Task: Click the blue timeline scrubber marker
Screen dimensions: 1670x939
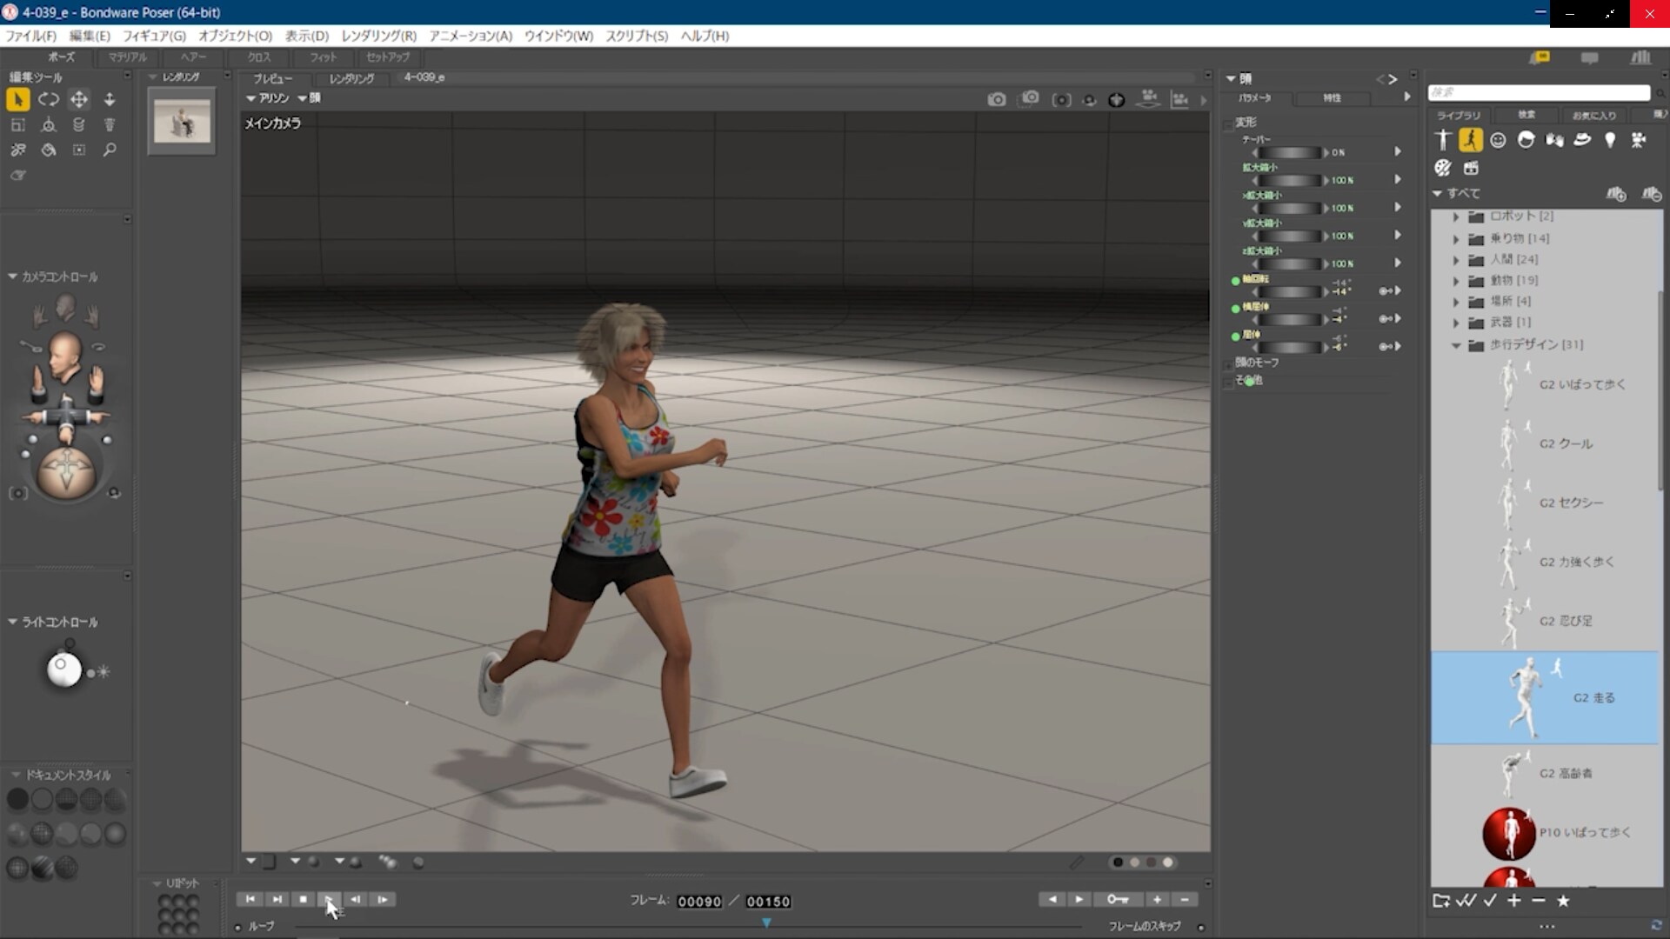Action: click(x=766, y=923)
